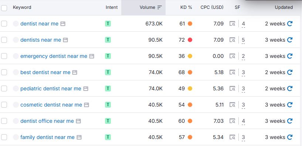
Task: Click the 7.03 CPC value
Action: [x=218, y=121]
